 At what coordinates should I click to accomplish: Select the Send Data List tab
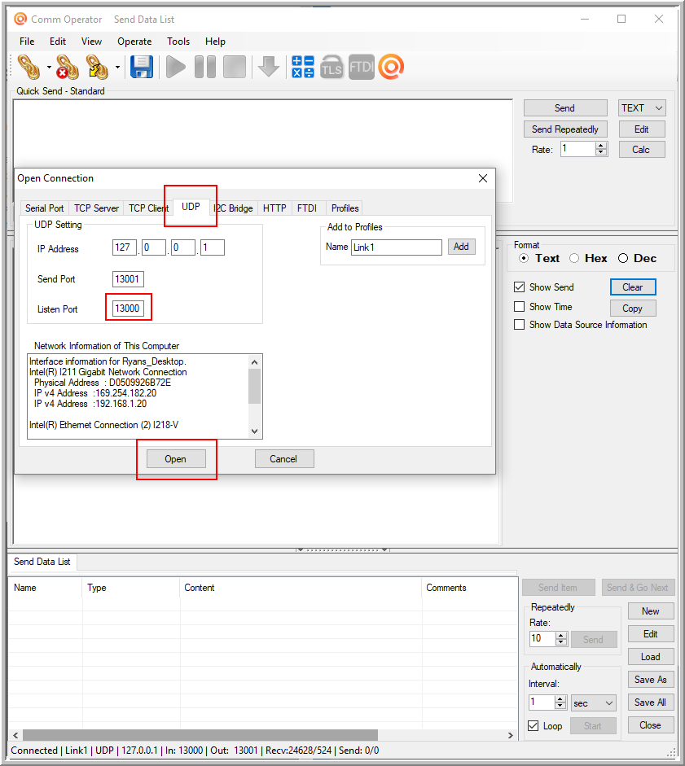pos(42,562)
